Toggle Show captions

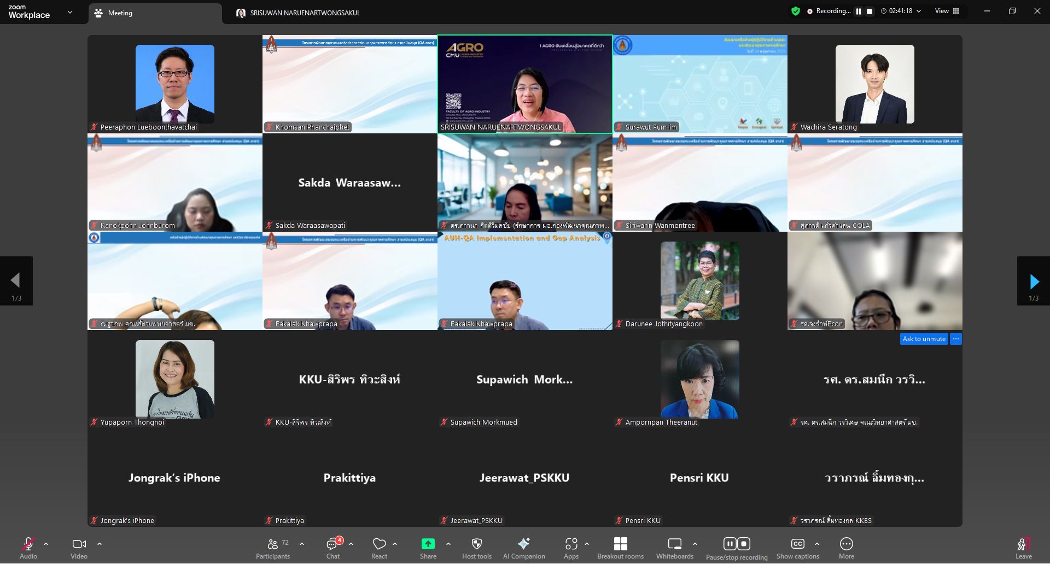point(797,548)
